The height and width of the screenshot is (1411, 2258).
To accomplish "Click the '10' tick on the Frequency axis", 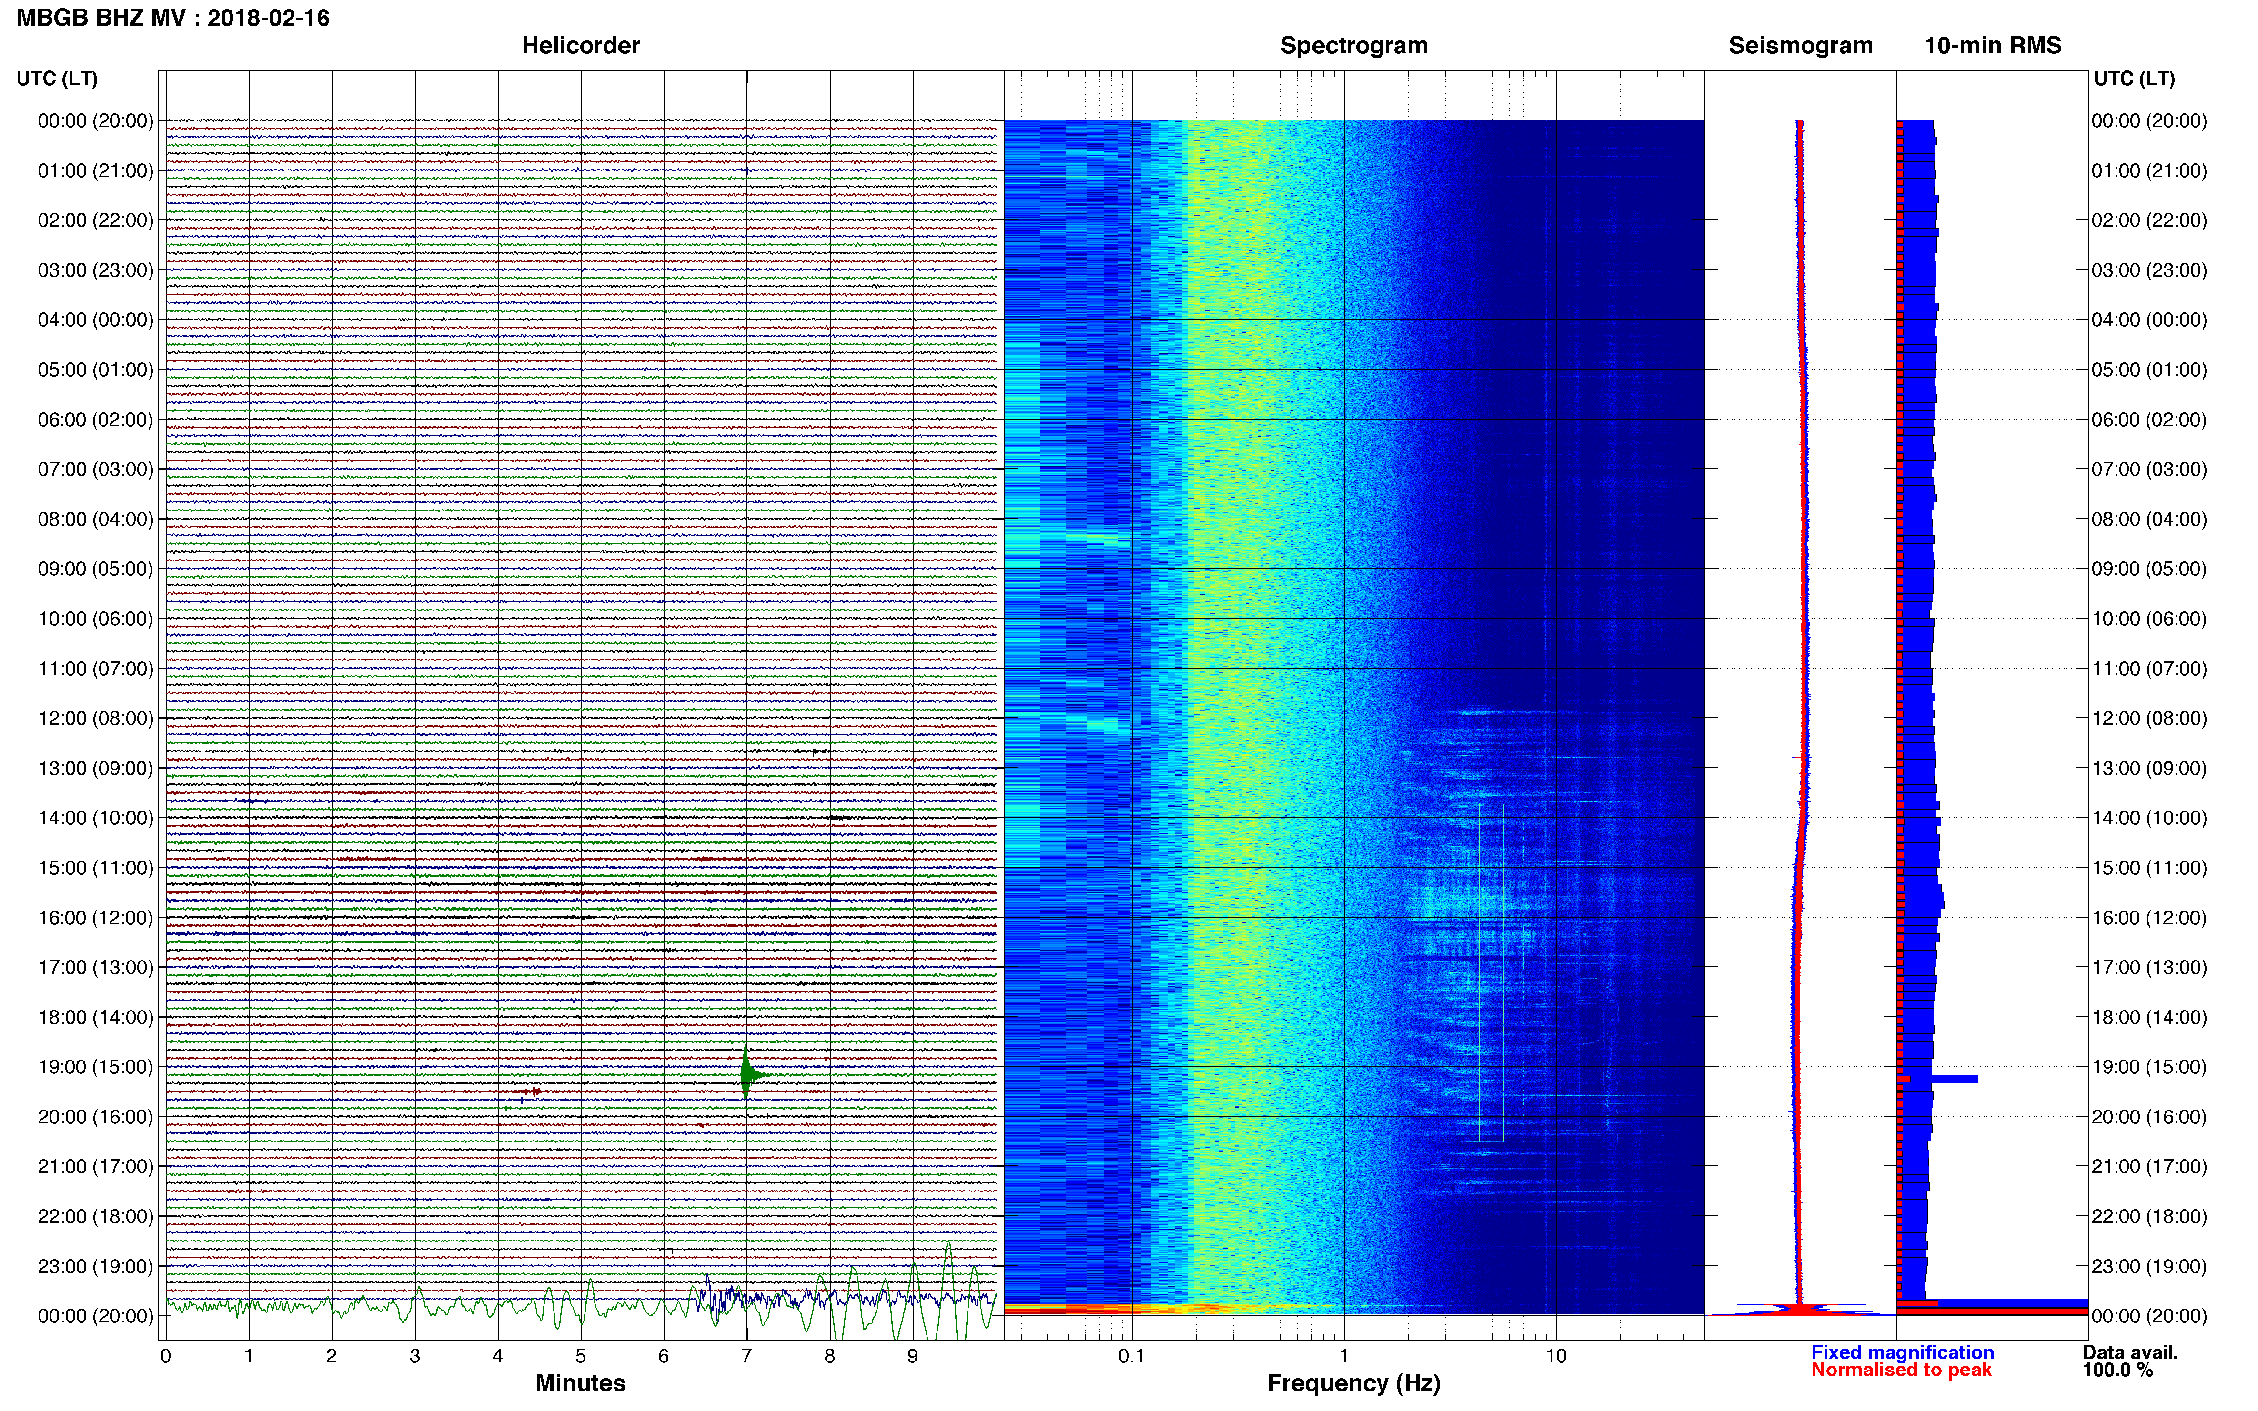I will click(1556, 1357).
